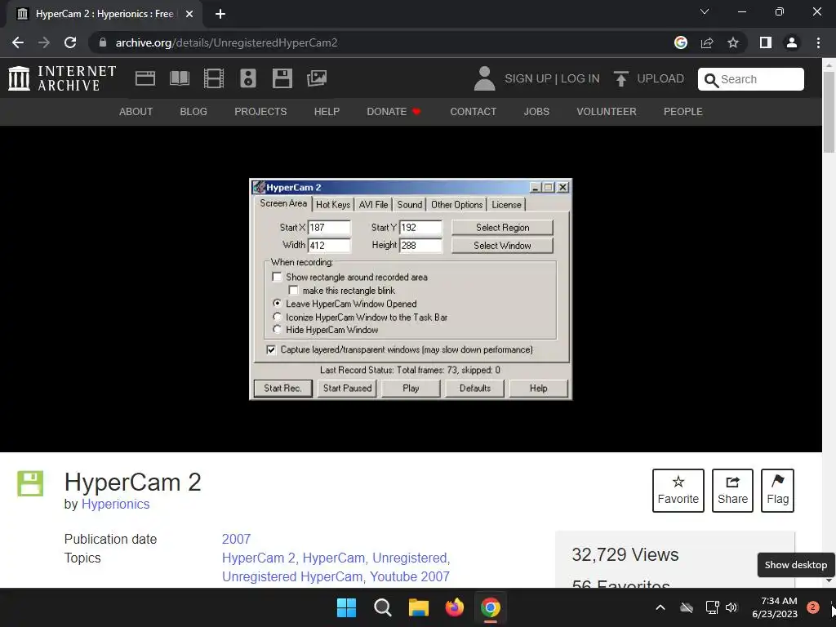Launch Firefox from the taskbar
The height and width of the screenshot is (627, 836).
pos(454,607)
